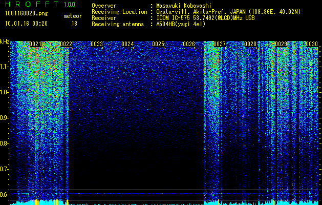Click the kHz axis unit label

(x=5, y=42)
